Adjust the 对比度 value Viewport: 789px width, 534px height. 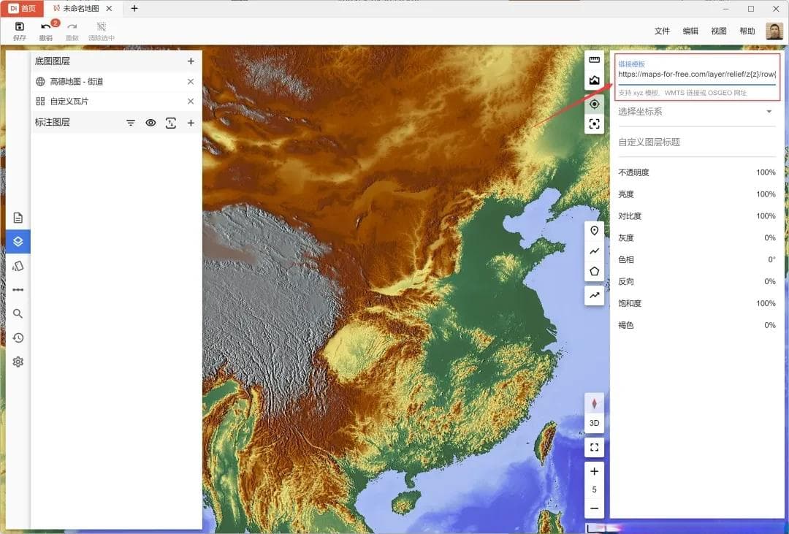[766, 216]
